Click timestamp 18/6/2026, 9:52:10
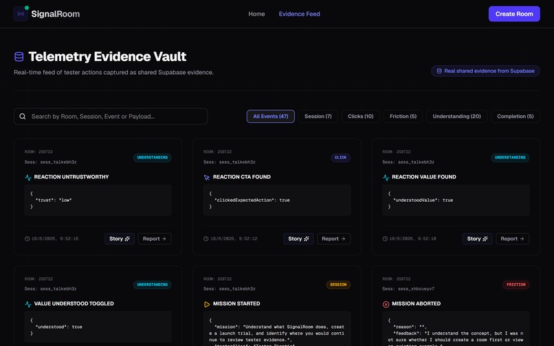The width and height of the screenshot is (554, 346). pos(412,239)
